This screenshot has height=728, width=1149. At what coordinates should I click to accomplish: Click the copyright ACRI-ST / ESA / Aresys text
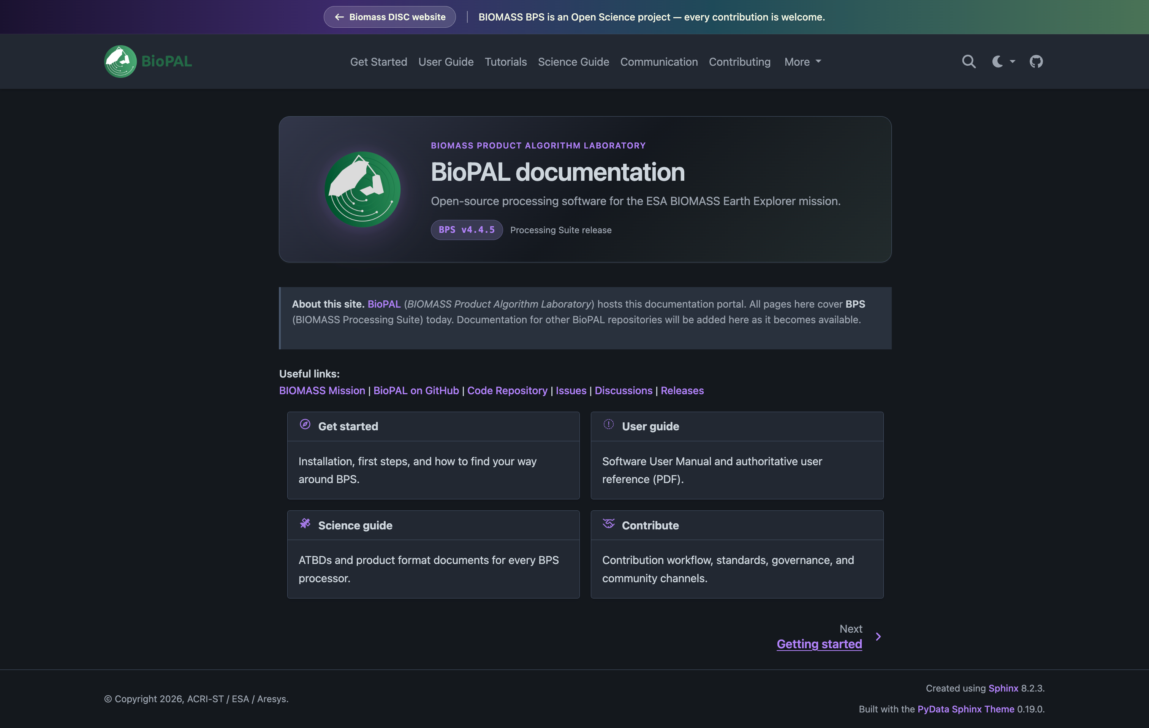[196, 699]
